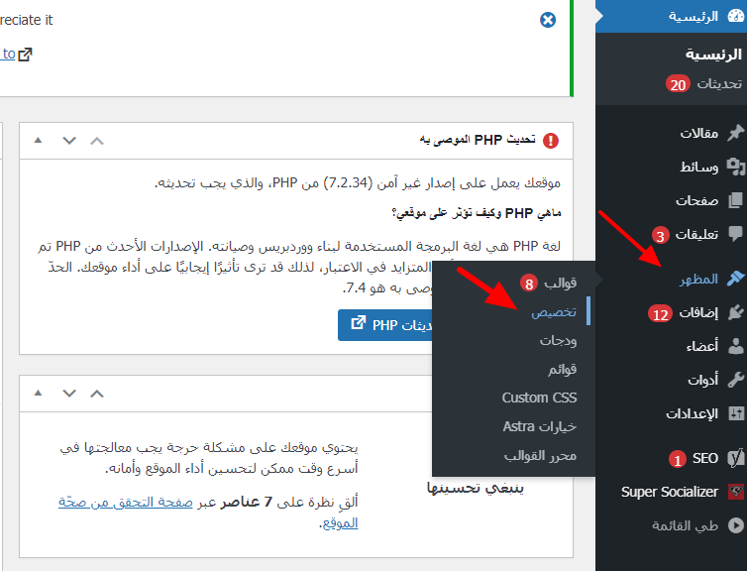Click the 'to' link in the top notice
747x571 pixels.
point(9,54)
